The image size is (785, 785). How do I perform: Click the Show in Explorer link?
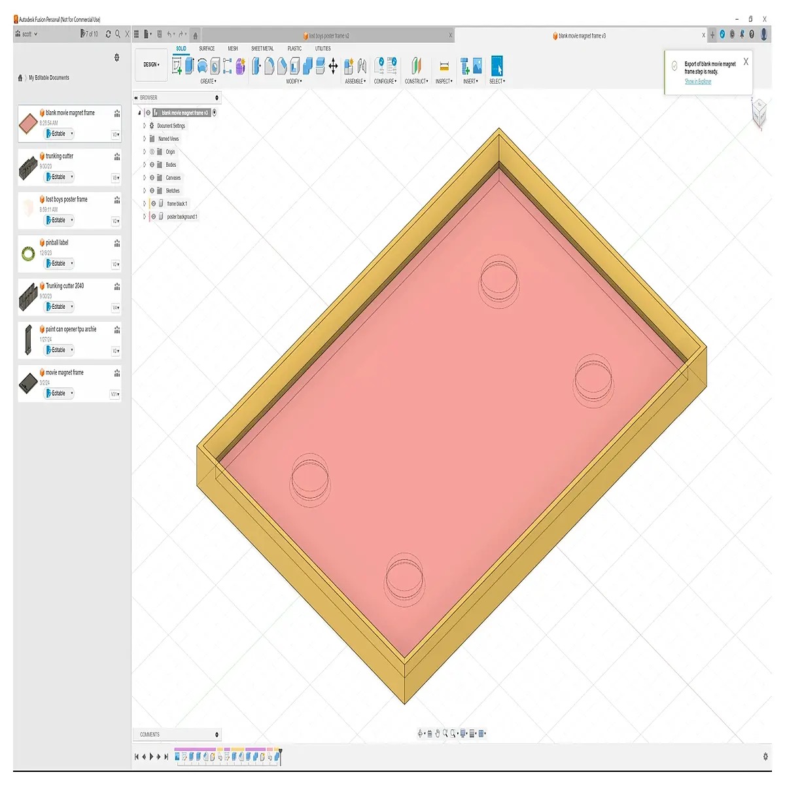point(698,82)
